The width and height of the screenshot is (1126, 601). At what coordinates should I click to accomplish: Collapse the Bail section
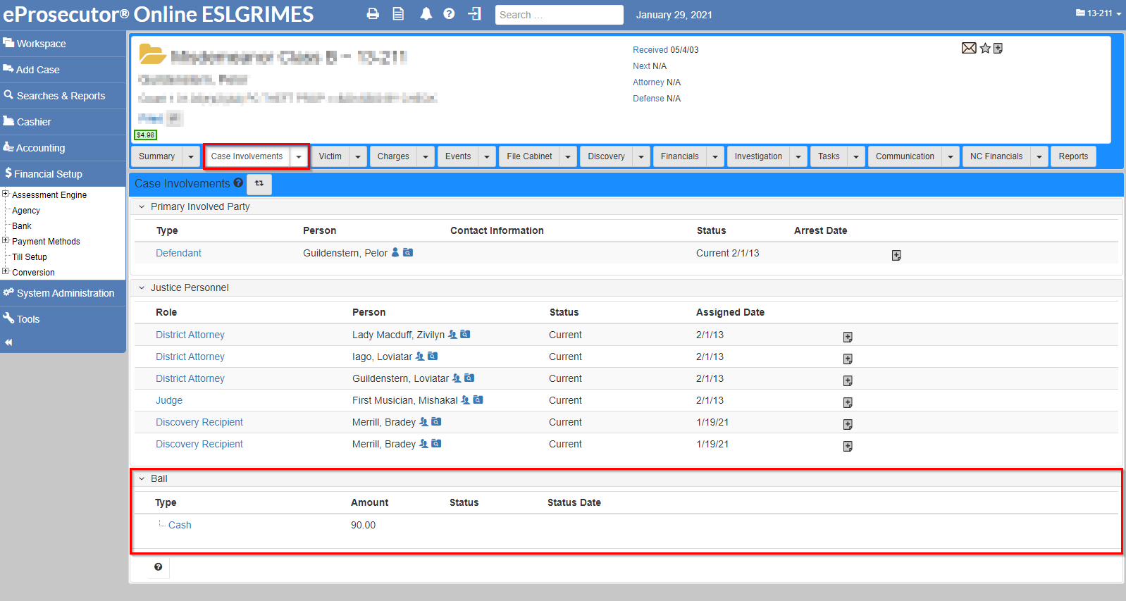coord(142,478)
